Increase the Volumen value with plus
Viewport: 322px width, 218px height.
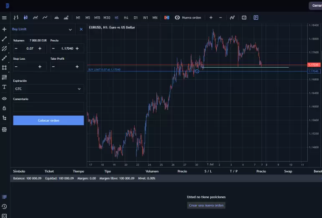click(x=40, y=48)
